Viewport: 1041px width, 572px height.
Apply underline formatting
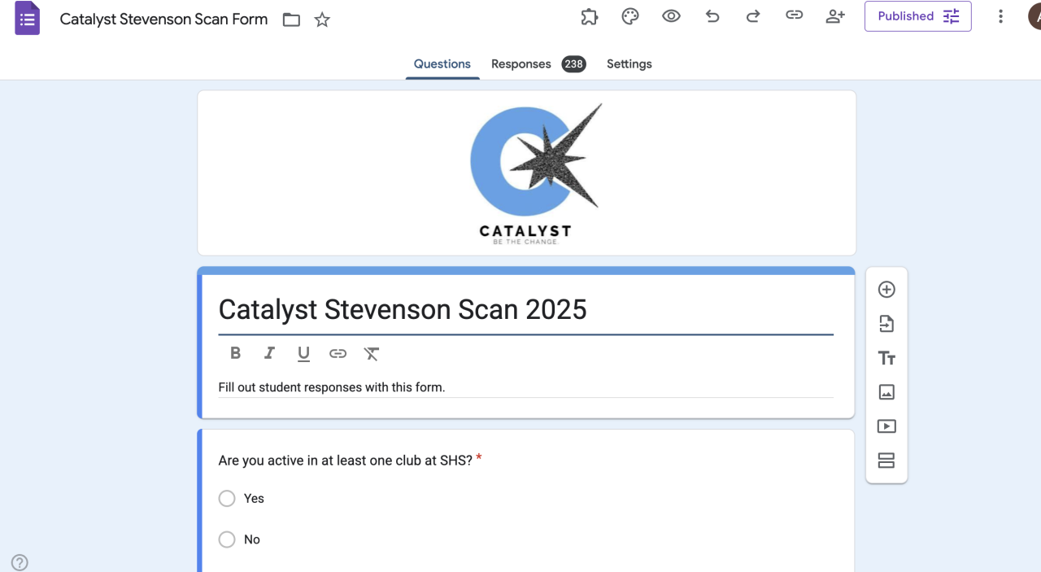(303, 353)
